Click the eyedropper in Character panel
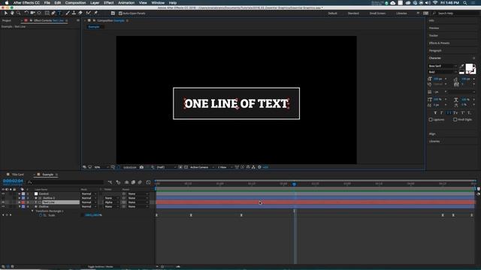Image resolution: width=481 pixels, height=270 pixels. coord(462,66)
